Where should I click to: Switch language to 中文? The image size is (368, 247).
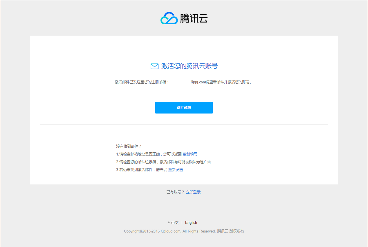pyautogui.click(x=175, y=223)
